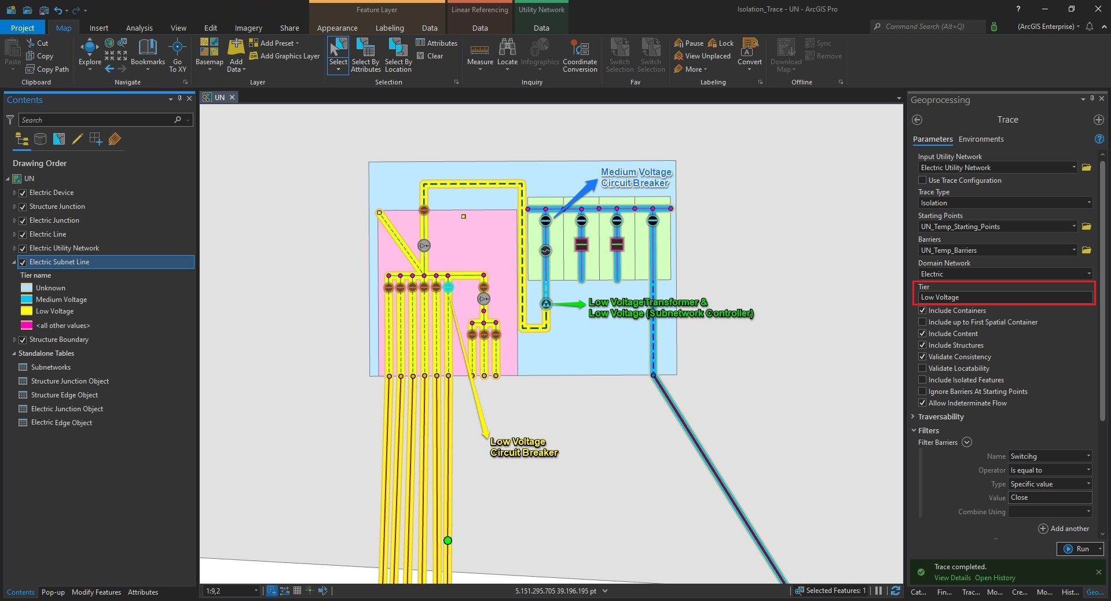
Task: Open the Tier dropdown showing Low Voltage
Action: tap(1005, 297)
